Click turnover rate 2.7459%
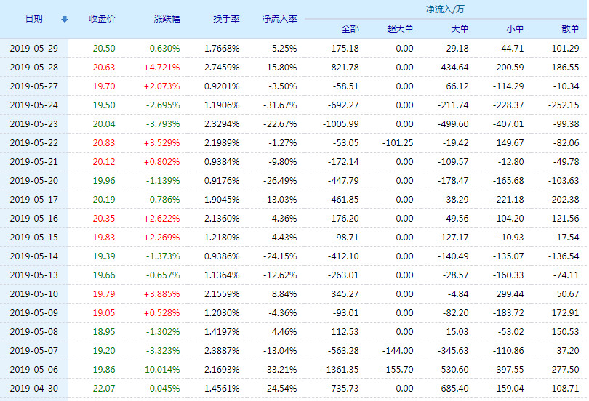The image size is (589, 401). click(222, 67)
